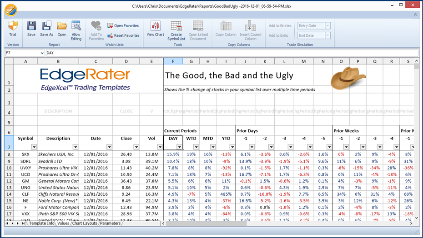Viewport: 423px width, 238px height.
Task: Switch to Template Info sheet tab
Action: pos(41,223)
